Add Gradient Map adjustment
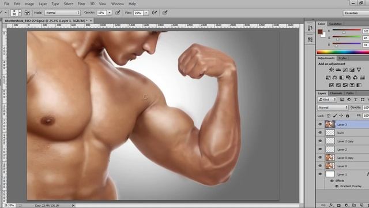369x208 pixels. [359, 85]
